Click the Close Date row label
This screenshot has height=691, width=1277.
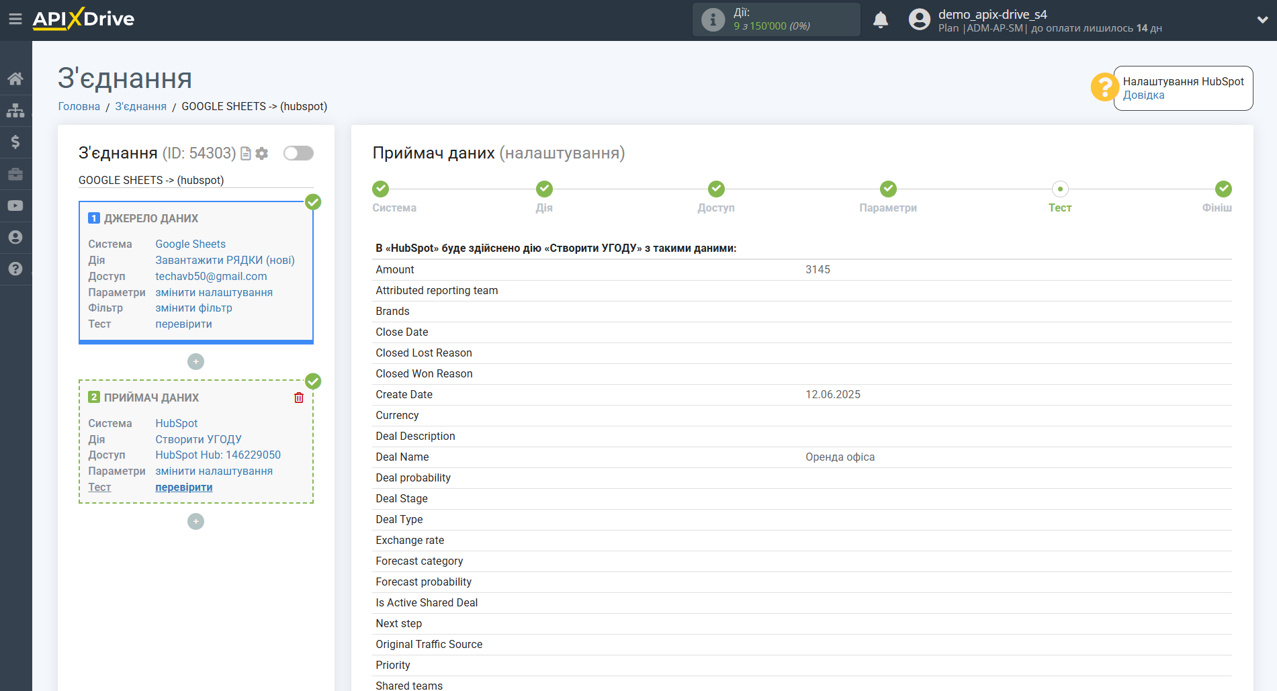coord(402,332)
